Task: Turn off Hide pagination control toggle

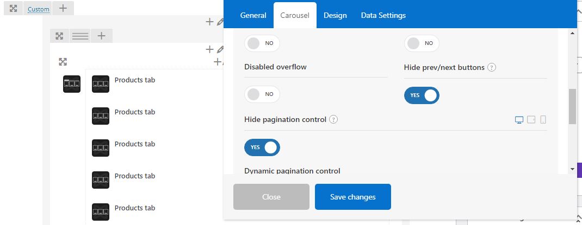Action: (262, 147)
